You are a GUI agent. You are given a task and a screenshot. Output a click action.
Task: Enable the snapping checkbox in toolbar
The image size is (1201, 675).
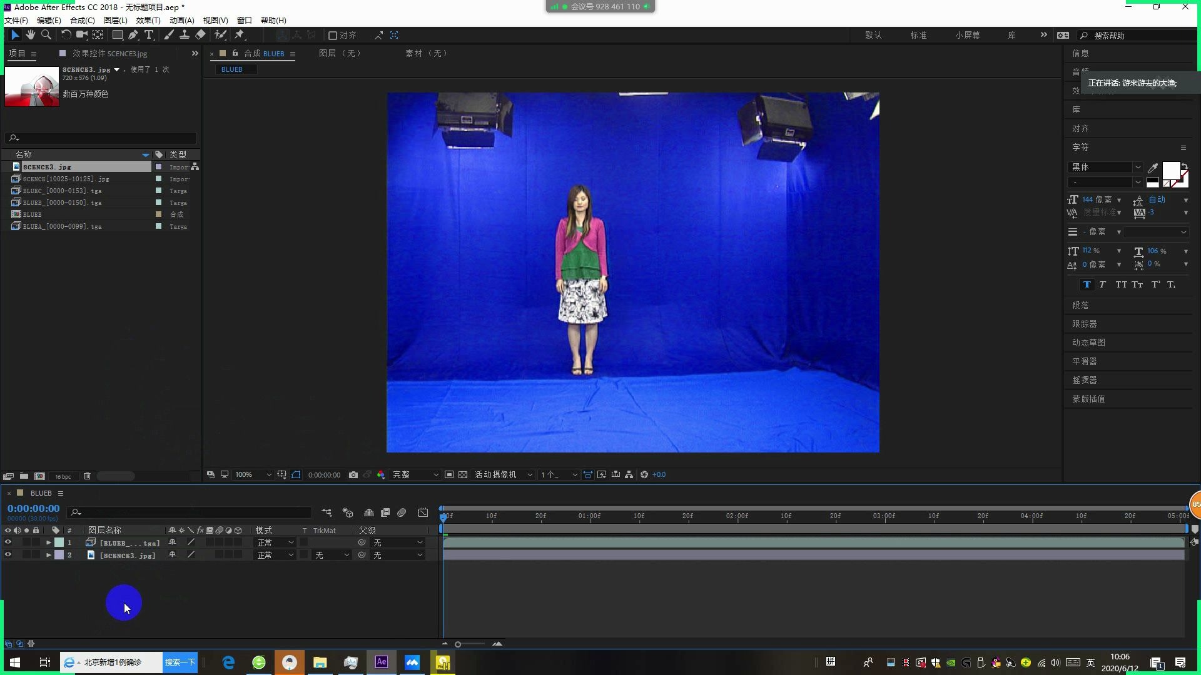(x=333, y=36)
